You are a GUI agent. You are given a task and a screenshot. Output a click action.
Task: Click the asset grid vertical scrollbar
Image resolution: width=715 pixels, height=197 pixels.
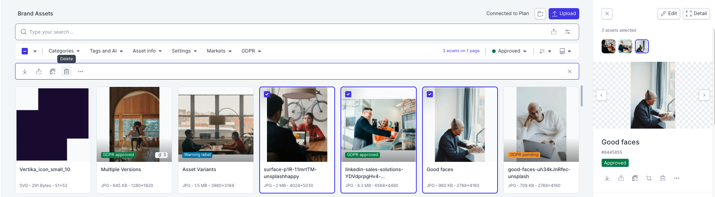point(582,96)
